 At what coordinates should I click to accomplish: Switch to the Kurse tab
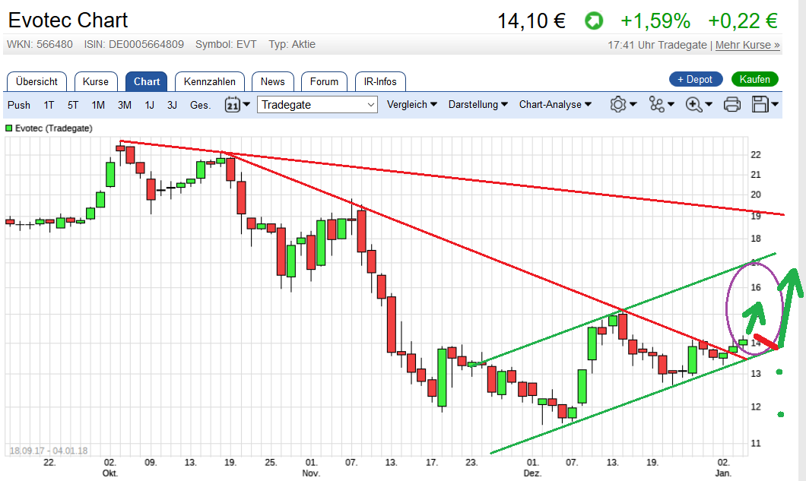(x=96, y=82)
